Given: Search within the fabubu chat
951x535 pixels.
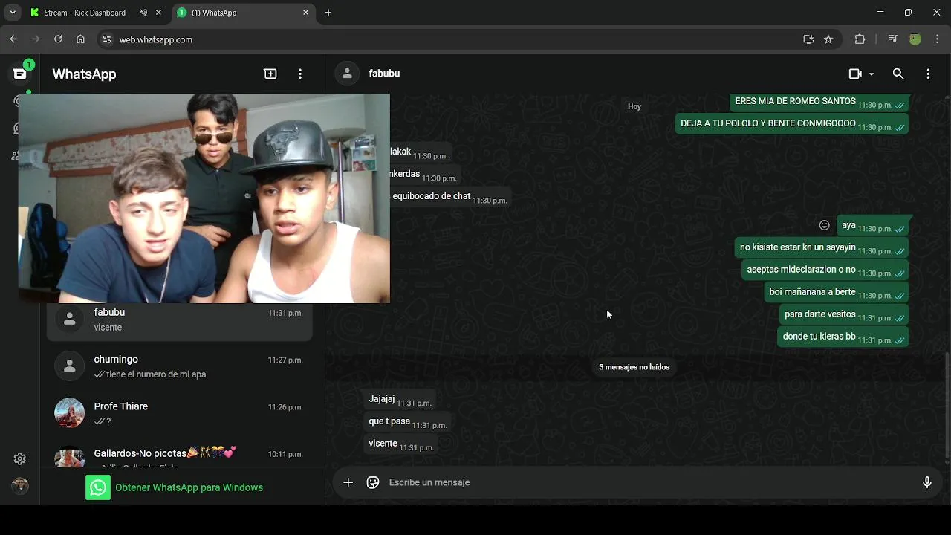Looking at the screenshot, I should coord(898,74).
